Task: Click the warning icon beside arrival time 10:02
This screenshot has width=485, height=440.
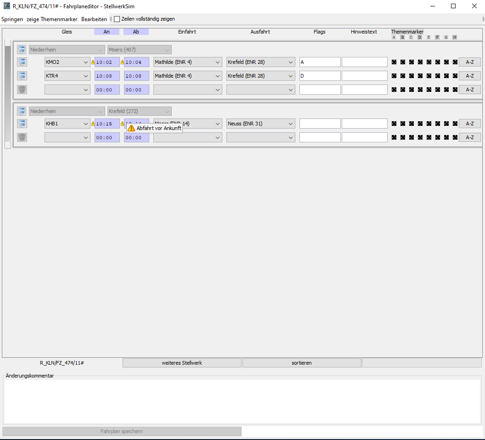Action: (x=93, y=62)
